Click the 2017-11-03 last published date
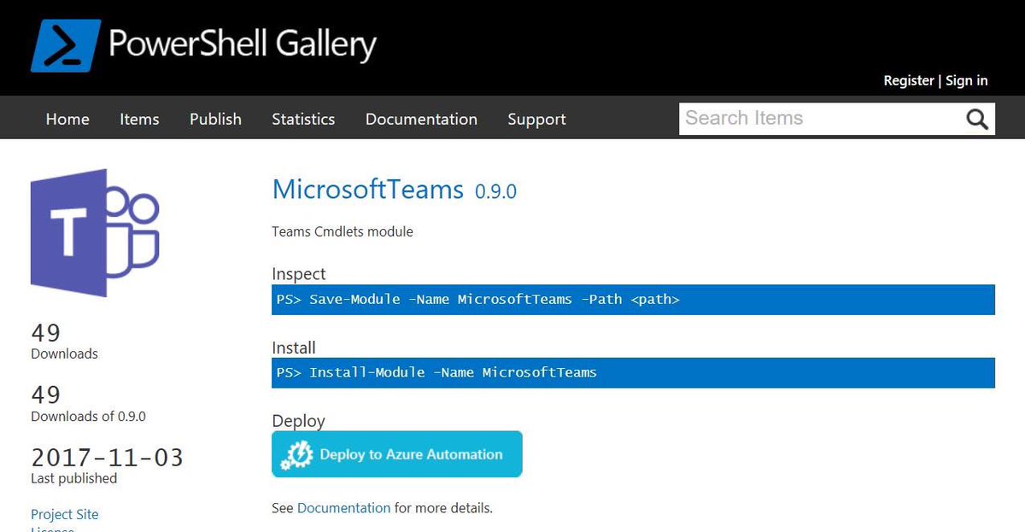 point(108,458)
